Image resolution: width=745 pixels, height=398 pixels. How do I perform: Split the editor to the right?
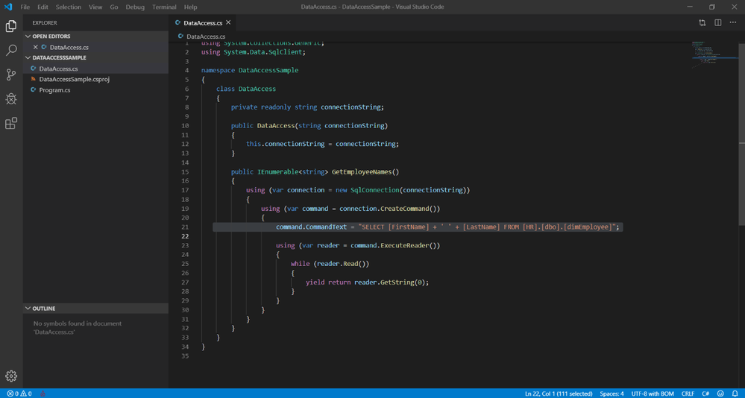click(x=718, y=23)
